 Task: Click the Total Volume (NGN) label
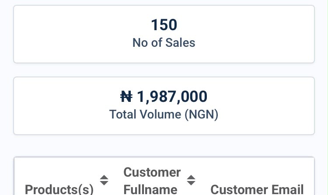pyautogui.click(x=164, y=115)
